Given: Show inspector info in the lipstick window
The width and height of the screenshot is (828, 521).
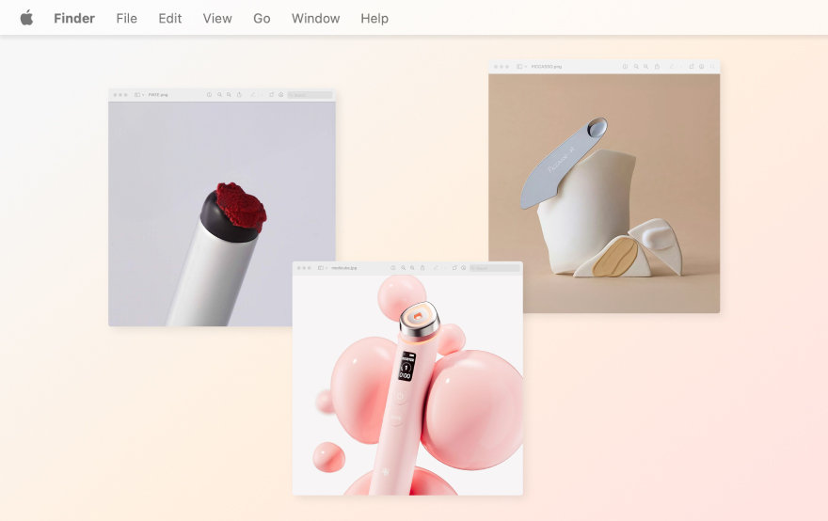Looking at the screenshot, I should click(209, 95).
